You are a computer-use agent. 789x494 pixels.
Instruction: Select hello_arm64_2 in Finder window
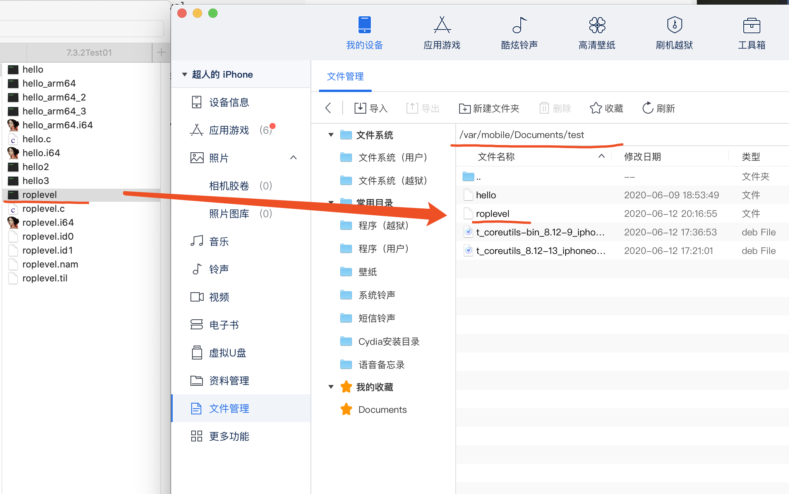point(81,97)
